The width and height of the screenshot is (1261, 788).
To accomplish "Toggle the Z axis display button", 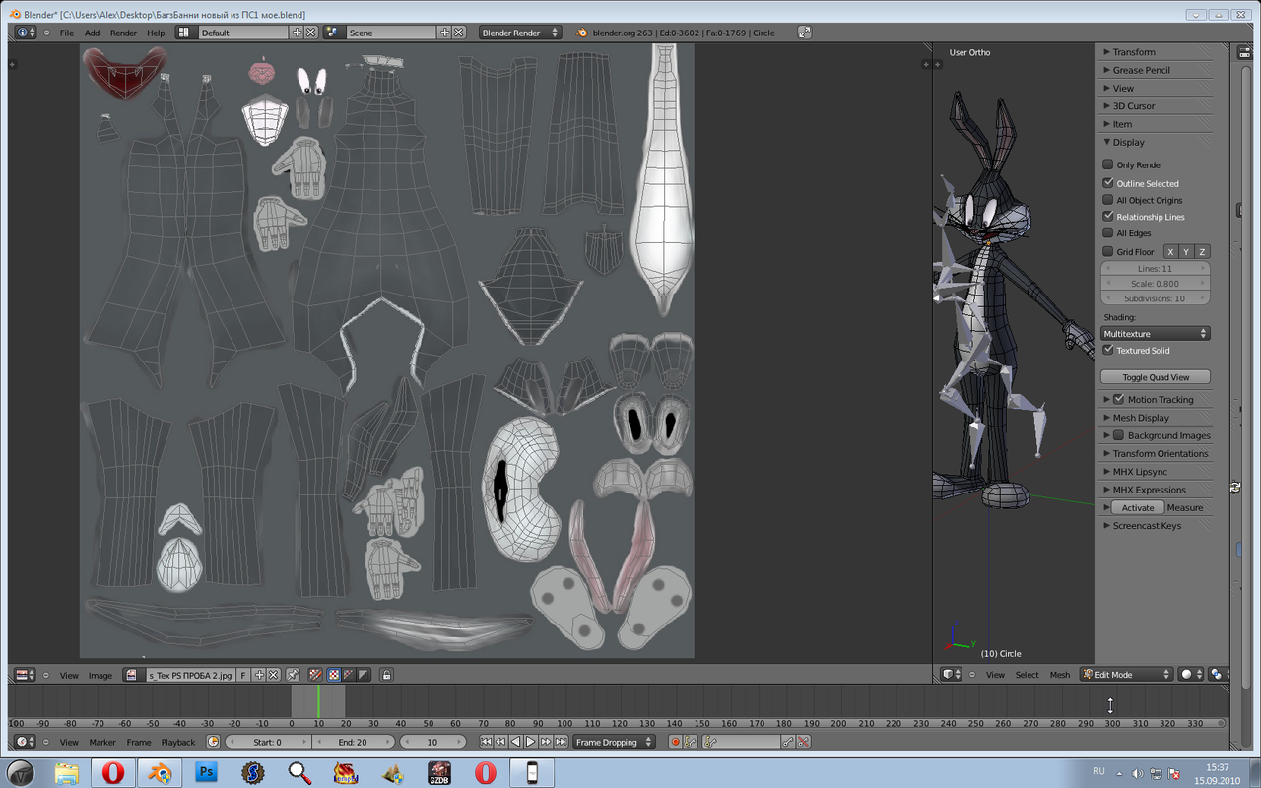I will [x=1202, y=251].
